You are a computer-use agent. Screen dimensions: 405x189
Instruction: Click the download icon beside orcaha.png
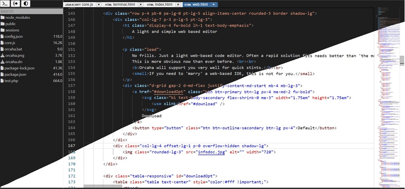(3, 55)
